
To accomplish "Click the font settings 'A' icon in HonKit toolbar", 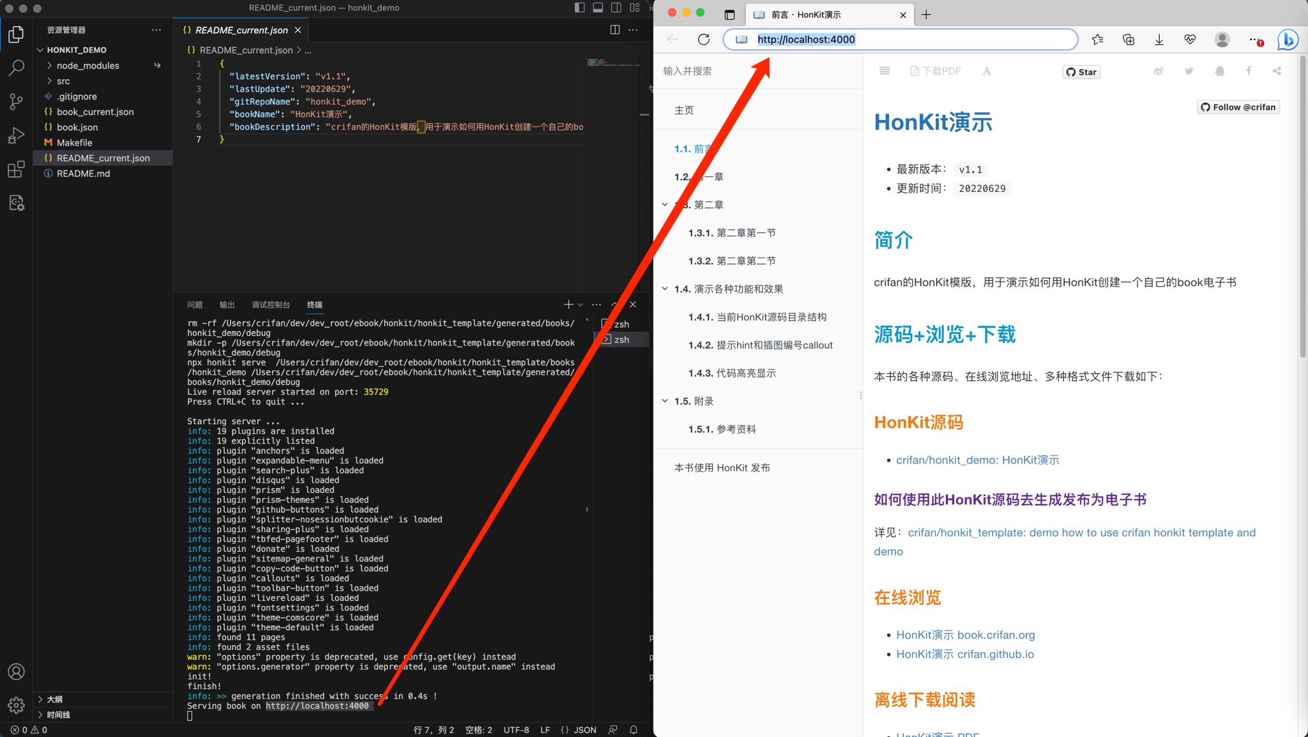I will (987, 72).
